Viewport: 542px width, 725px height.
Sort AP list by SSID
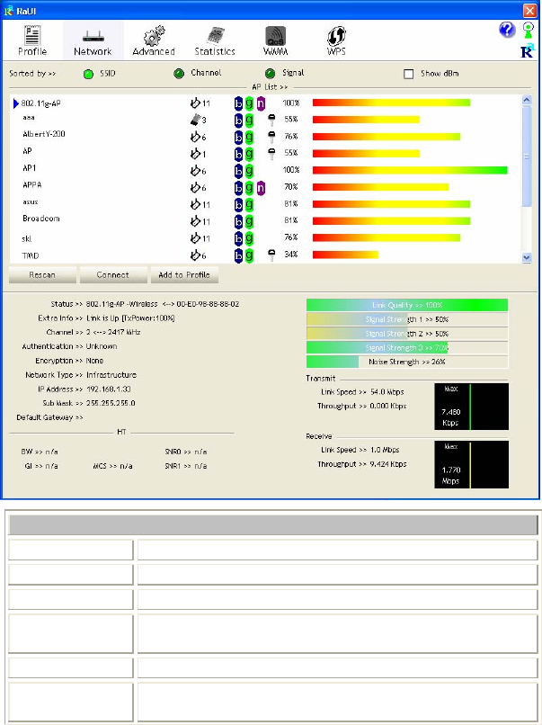tap(89, 74)
